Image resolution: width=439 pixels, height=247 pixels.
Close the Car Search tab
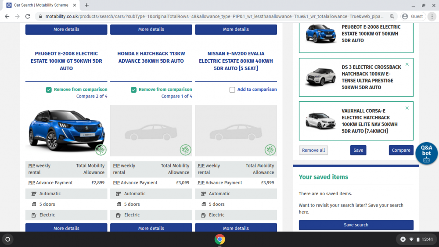tap(75, 5)
